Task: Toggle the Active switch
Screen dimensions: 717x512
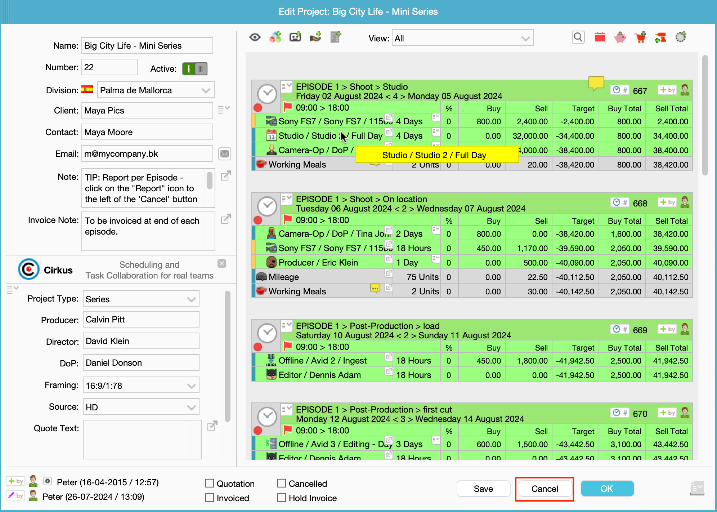Action: click(x=195, y=68)
